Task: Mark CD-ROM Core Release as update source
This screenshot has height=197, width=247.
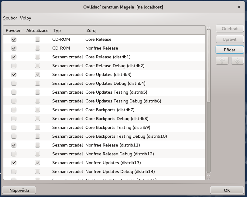Action: point(37,39)
